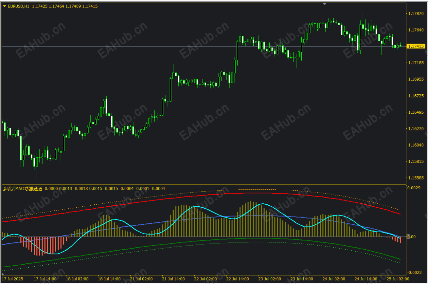Click the 24 Jul 14:00 time label
The height and width of the screenshot is (284, 428).
pos(366,279)
